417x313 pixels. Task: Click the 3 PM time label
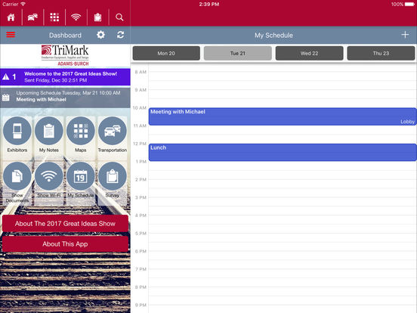coord(141,197)
